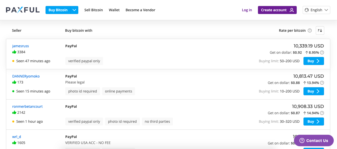Click the help icon next to 13.94%
Screen dimensions: 337x149
[322, 83]
